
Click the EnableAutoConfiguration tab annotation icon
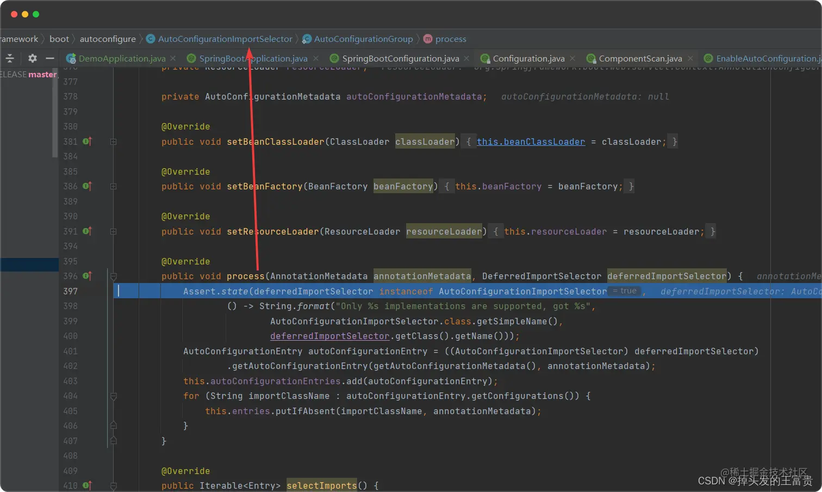point(708,58)
